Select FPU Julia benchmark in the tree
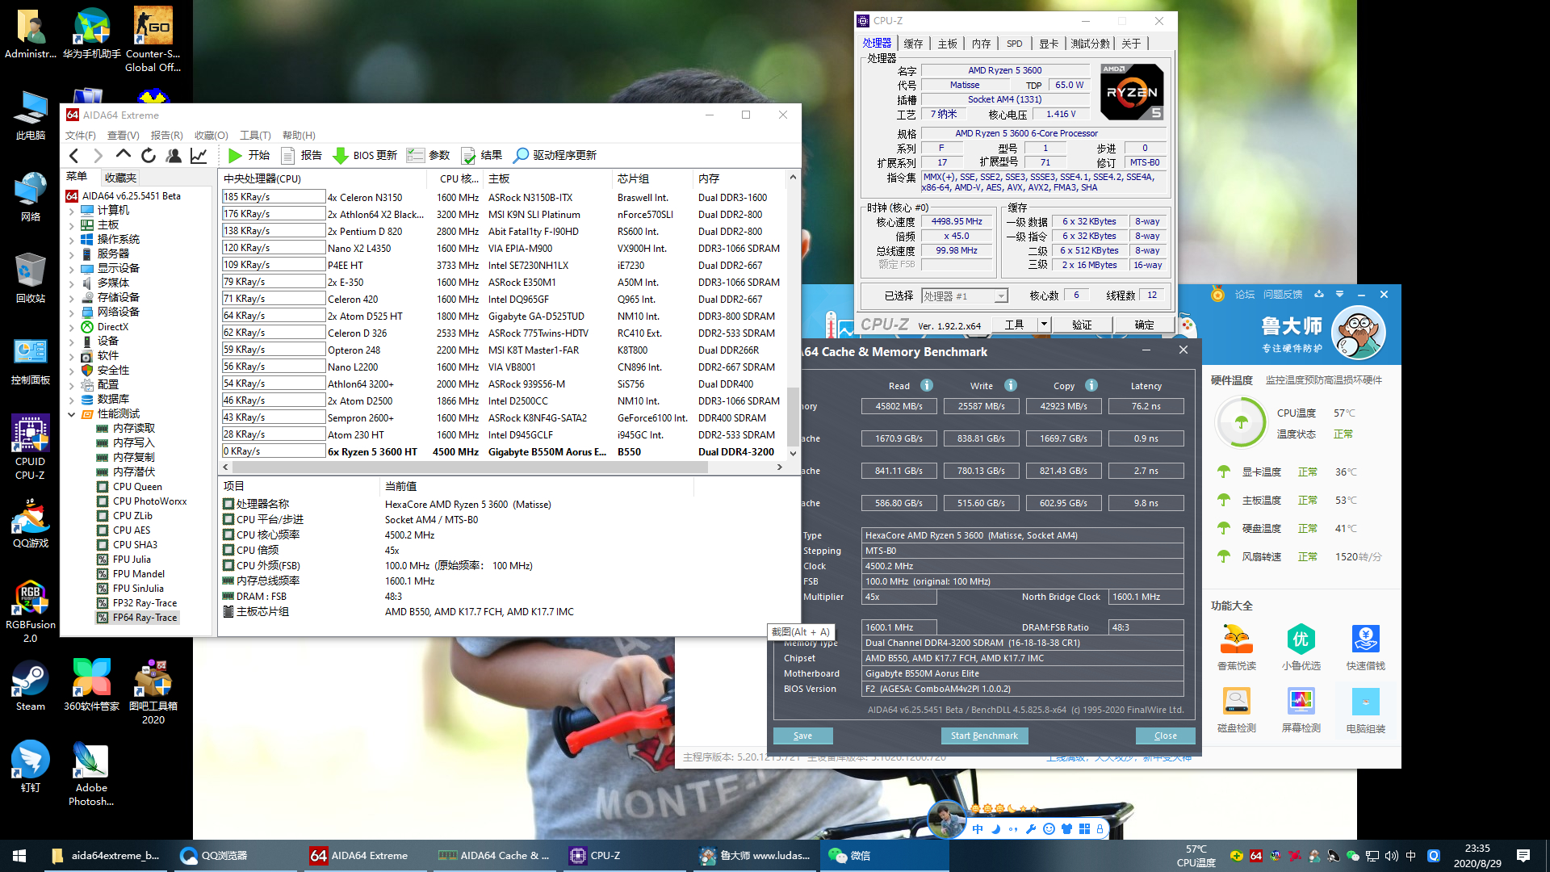Screen dimensions: 1550x872 click(132, 559)
